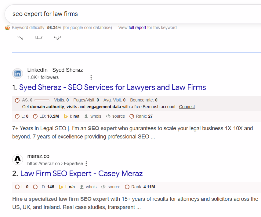
Task: Click the meraz.co favicon
Action: click(17, 160)
